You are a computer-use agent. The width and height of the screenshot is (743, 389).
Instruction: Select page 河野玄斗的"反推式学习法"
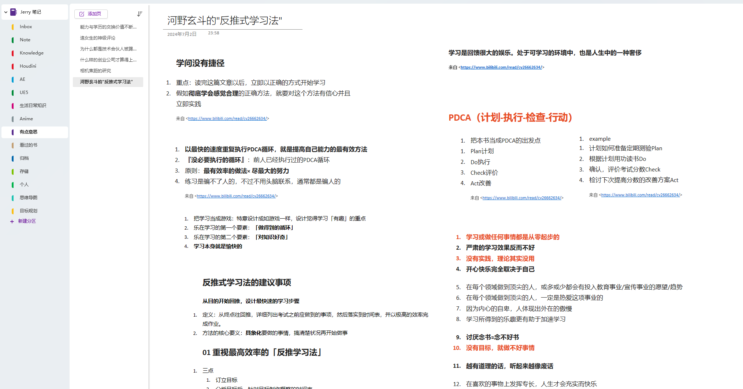click(107, 82)
